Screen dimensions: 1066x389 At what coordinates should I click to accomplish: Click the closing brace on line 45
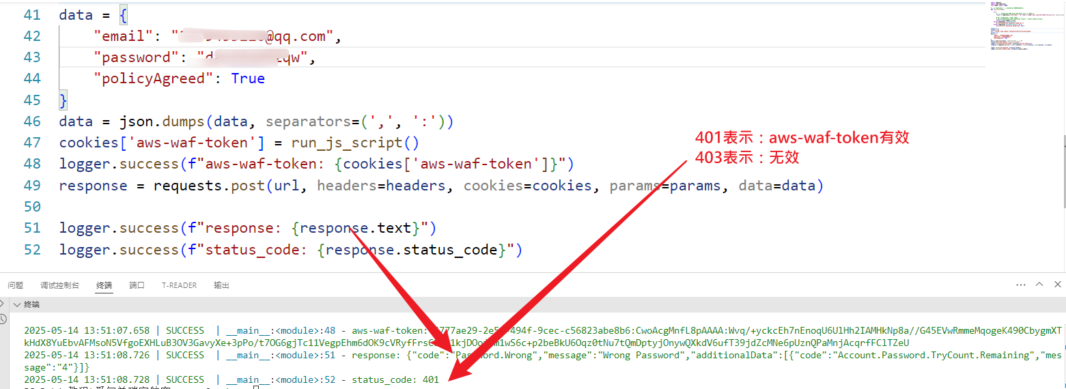(x=64, y=100)
